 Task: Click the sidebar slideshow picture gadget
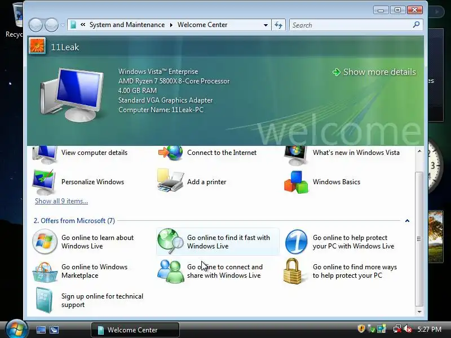point(435,236)
